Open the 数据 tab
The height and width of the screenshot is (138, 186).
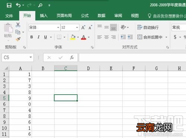tap(101, 16)
